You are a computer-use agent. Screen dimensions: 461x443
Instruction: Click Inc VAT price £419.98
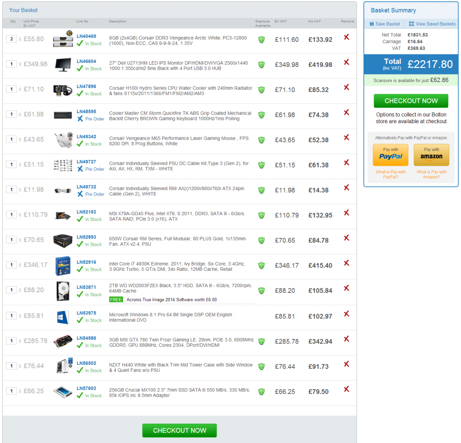click(x=320, y=65)
